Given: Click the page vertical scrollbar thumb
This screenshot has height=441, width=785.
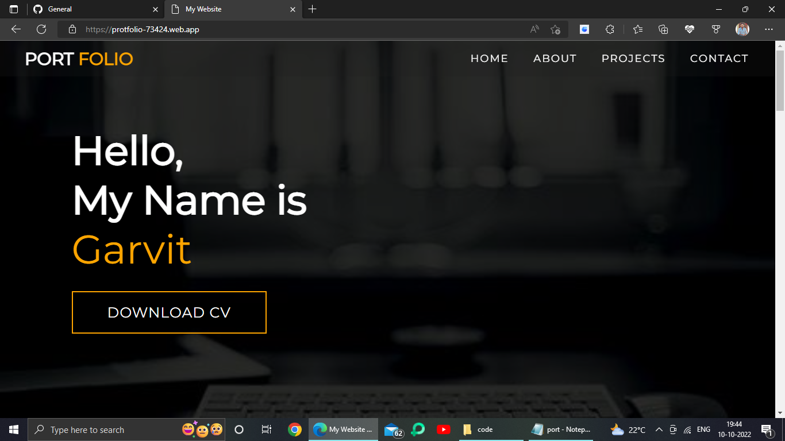Looking at the screenshot, I should 780,80.
